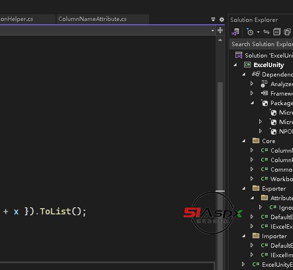
Task: Click the Frameworks icon
Action: click(265, 93)
